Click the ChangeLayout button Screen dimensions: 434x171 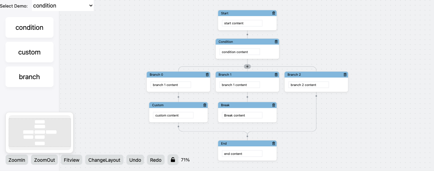click(104, 160)
